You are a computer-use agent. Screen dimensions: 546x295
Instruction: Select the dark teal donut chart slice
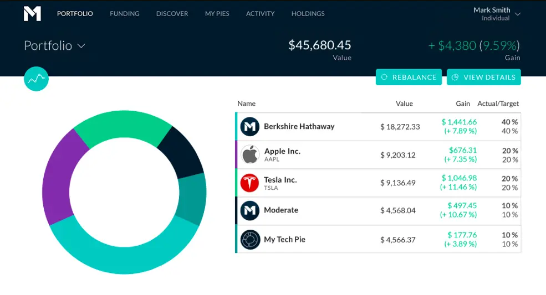click(x=192, y=198)
